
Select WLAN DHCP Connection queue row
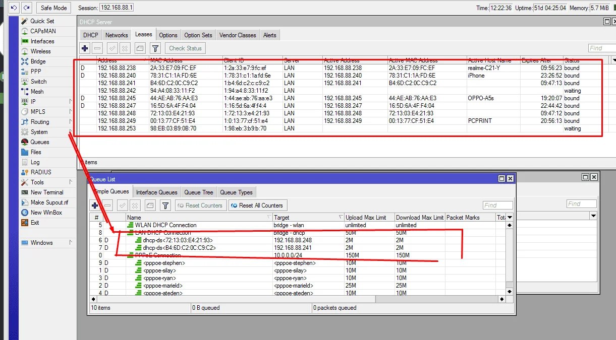pyautogui.click(x=298, y=225)
